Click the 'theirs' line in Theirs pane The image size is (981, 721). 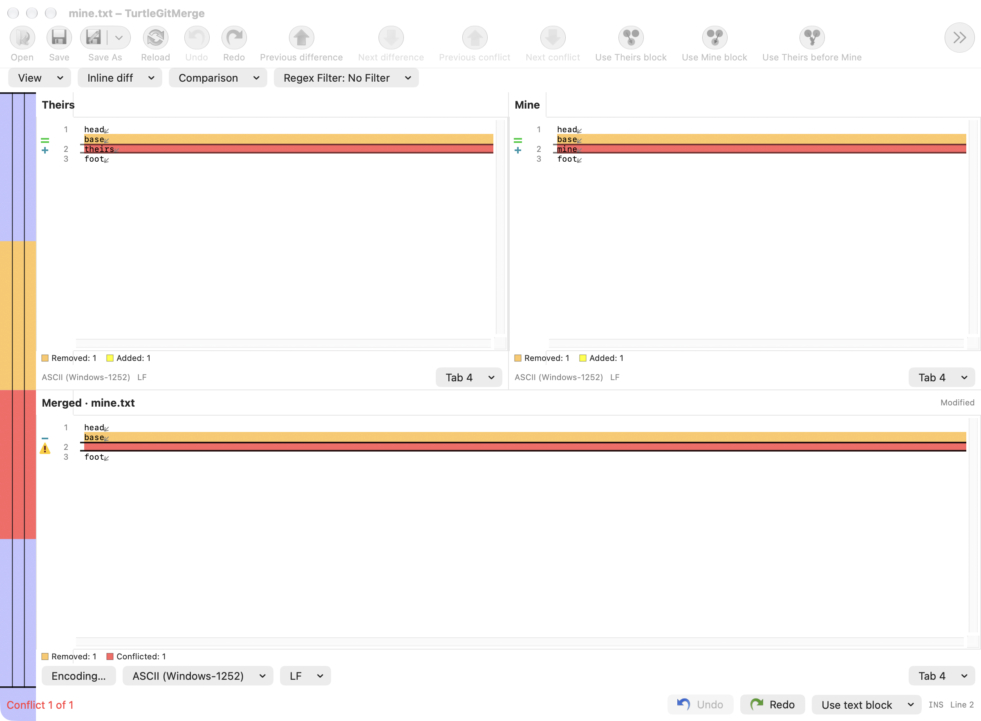coord(287,149)
